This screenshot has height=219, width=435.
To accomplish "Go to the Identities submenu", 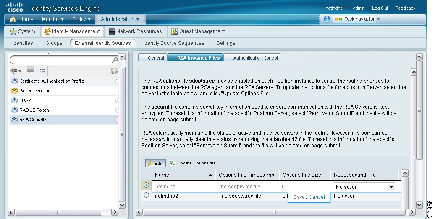I will [23, 43].
